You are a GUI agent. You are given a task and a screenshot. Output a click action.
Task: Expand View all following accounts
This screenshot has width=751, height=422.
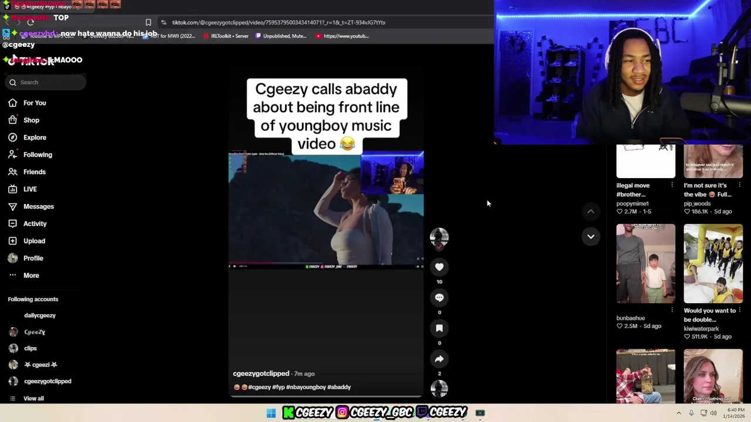click(x=33, y=399)
